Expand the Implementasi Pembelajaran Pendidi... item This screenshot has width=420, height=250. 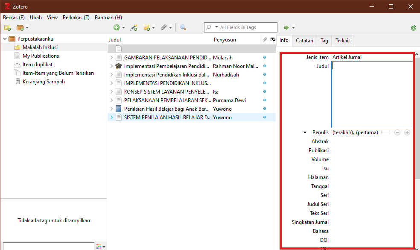[x=112, y=66]
